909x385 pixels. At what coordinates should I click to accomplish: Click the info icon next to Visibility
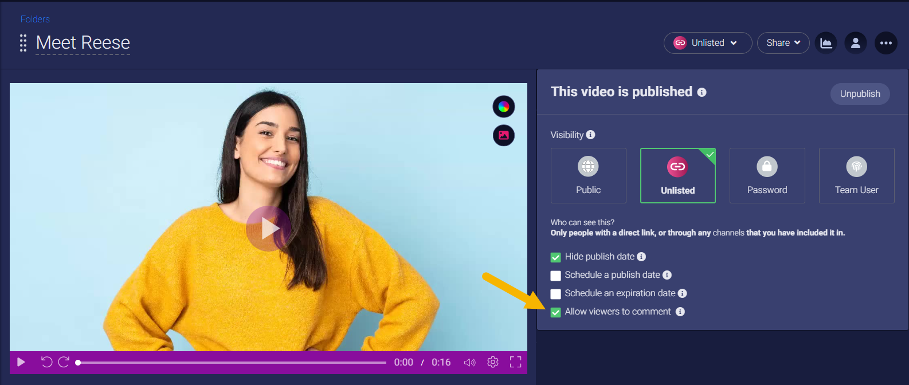pyautogui.click(x=590, y=135)
